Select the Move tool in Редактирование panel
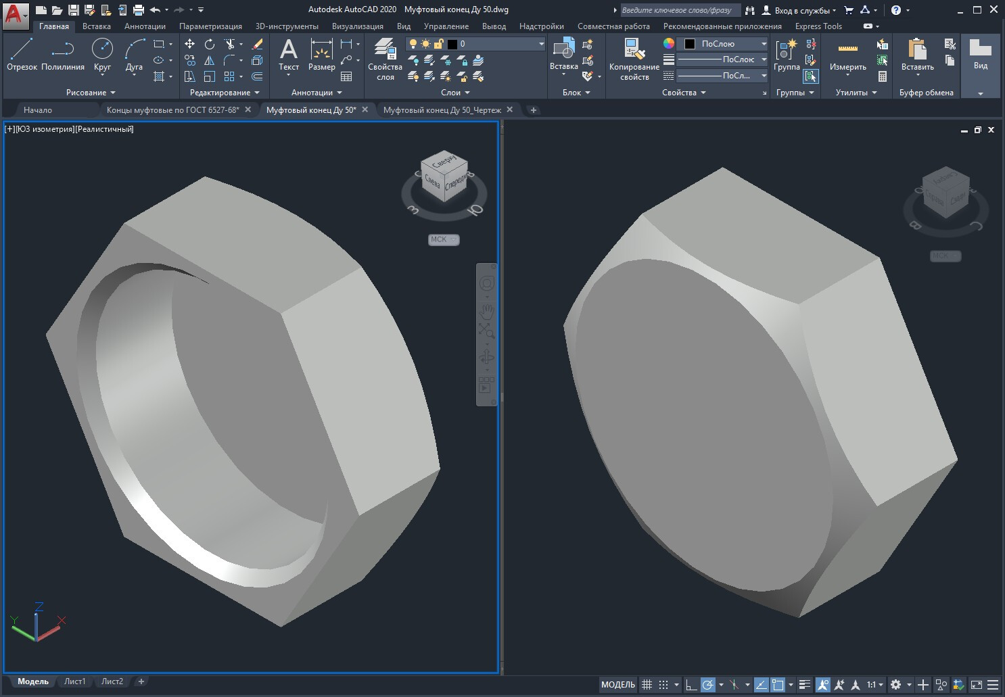This screenshot has width=1005, height=697. click(190, 44)
